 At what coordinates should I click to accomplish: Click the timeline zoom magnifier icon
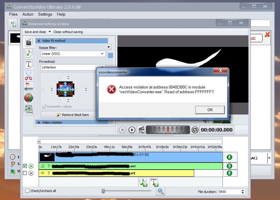[x=160, y=191]
